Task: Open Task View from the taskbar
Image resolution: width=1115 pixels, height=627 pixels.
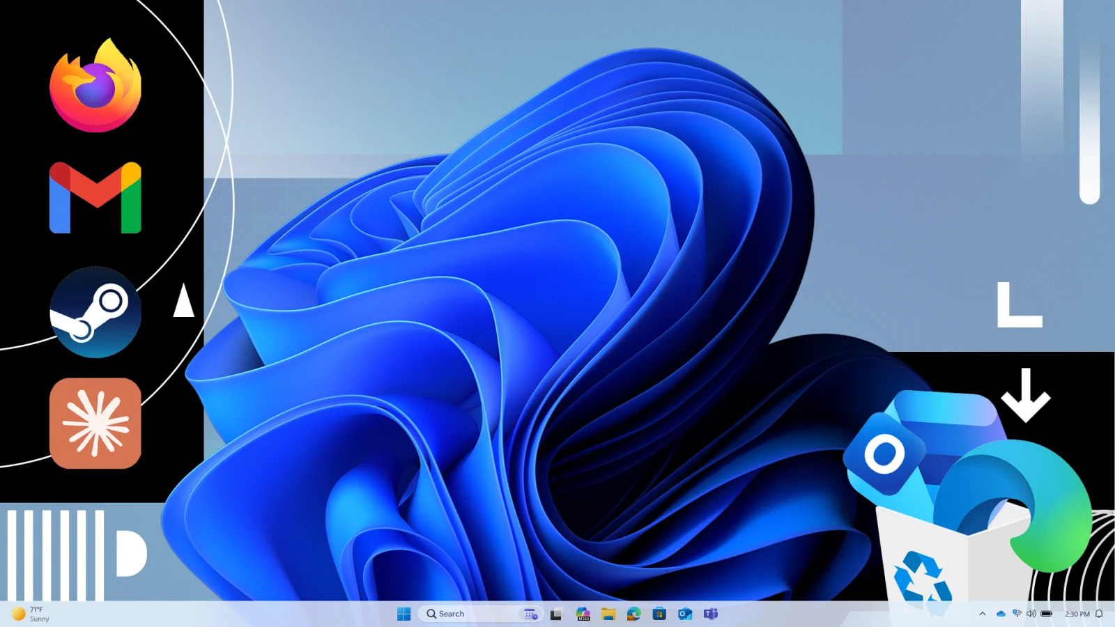Action: [x=556, y=614]
